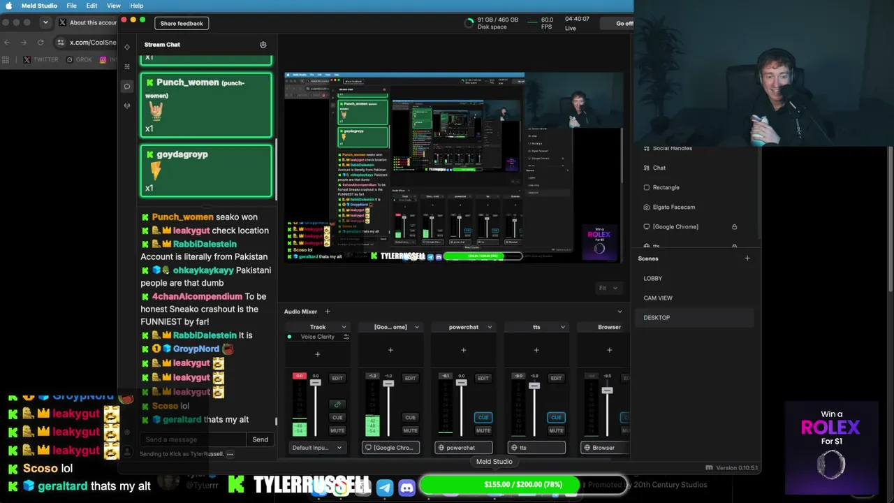894x503 pixels.
Task: Click the Chrome forward arrow
Action: (x=24, y=43)
